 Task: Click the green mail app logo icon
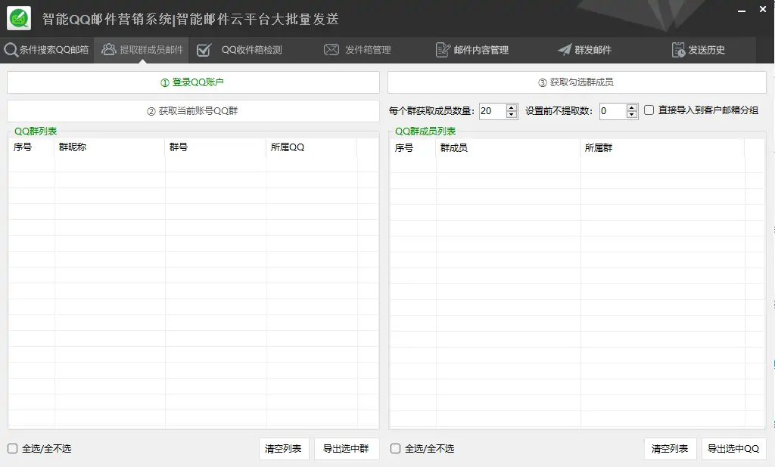19,18
